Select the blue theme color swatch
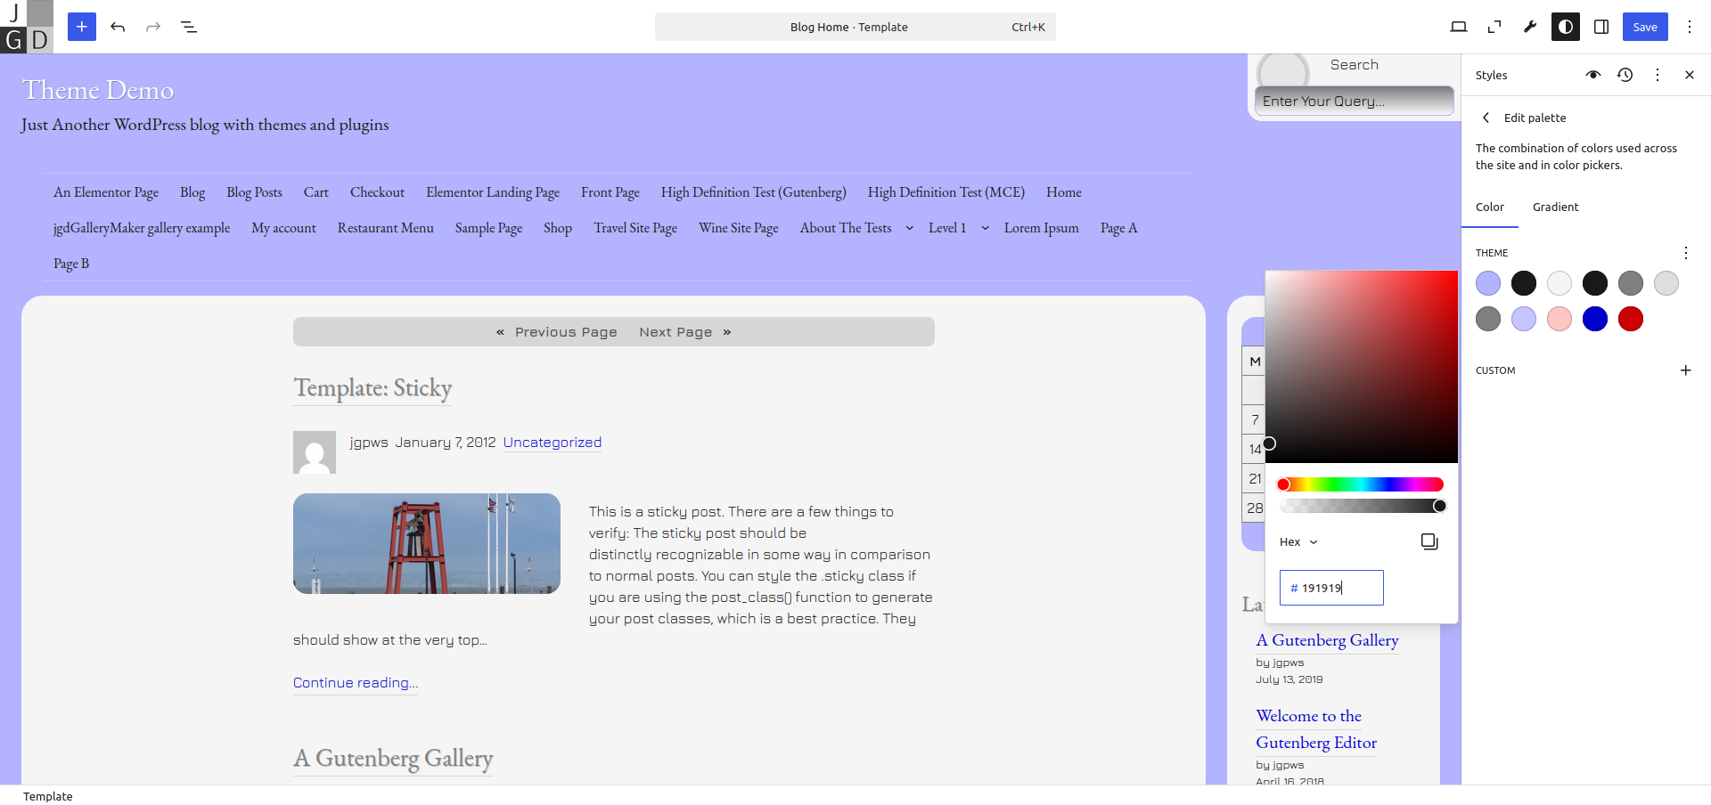 1594,319
